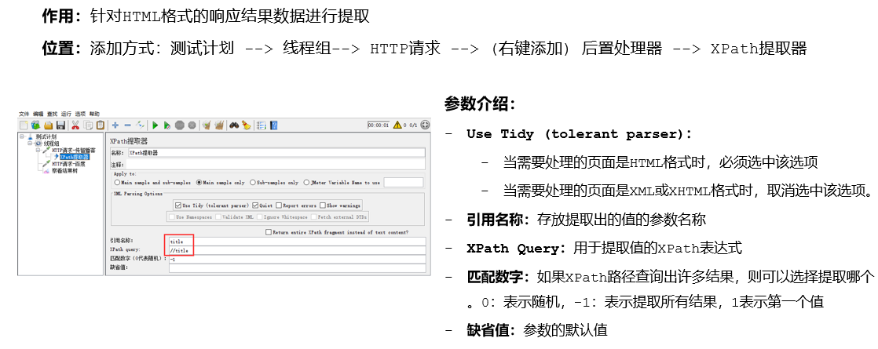Select HTTP请求-传智播客 in the tree
The image size is (878, 349).
[x=73, y=151]
